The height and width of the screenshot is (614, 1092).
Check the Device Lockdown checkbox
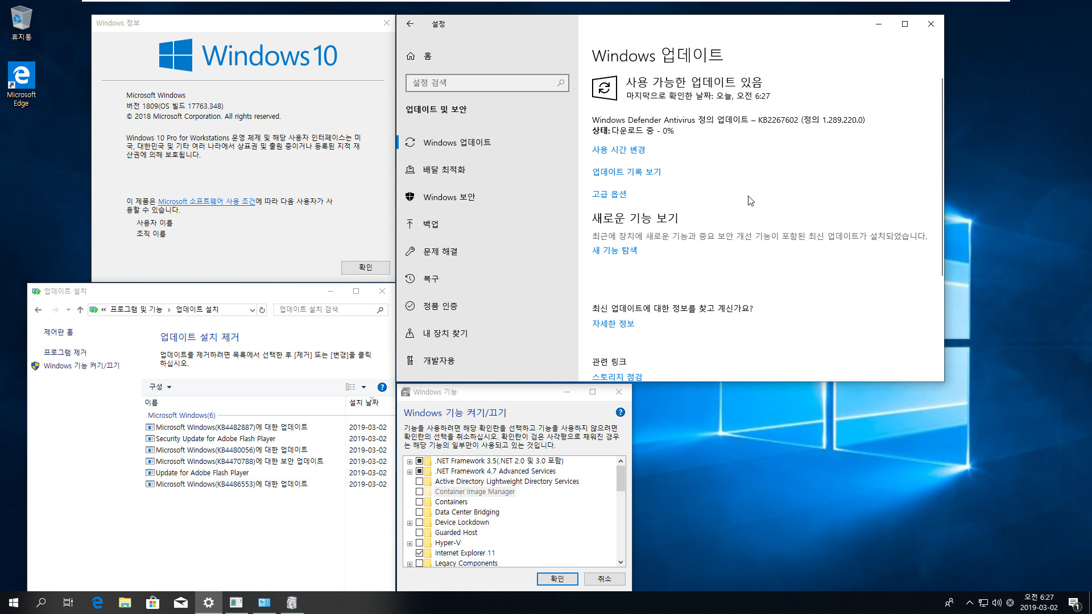(x=419, y=522)
